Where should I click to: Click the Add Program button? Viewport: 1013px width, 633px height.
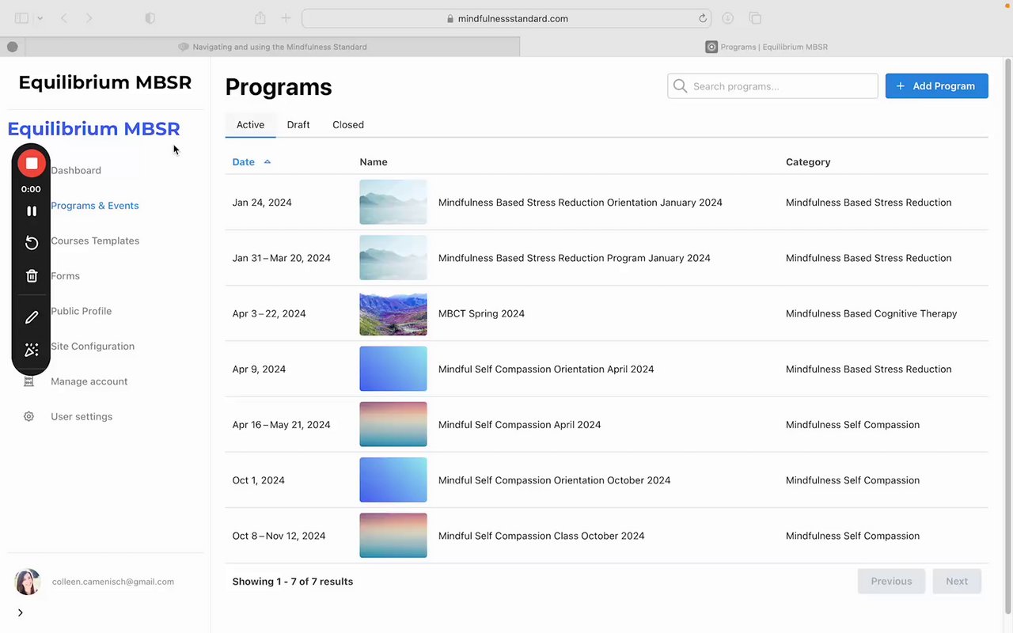tap(936, 86)
